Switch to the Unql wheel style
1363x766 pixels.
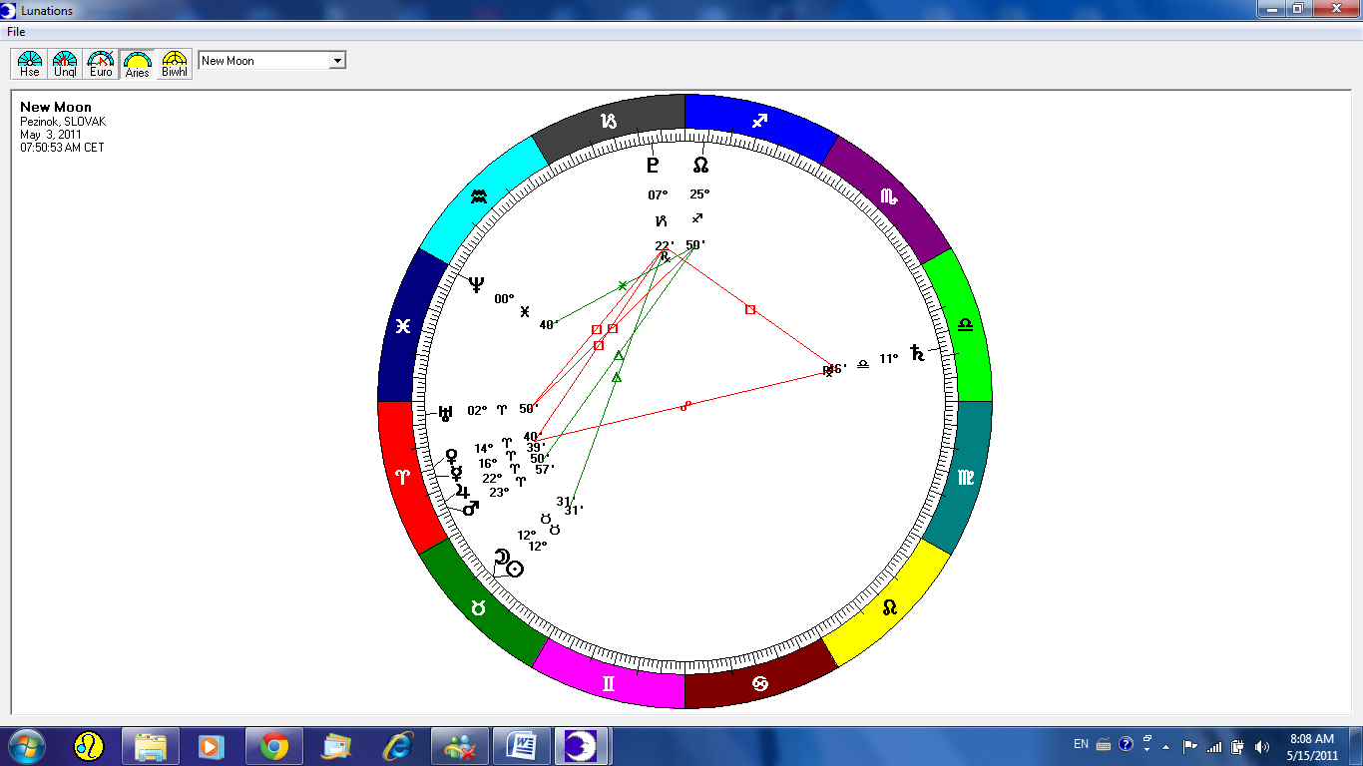click(65, 64)
